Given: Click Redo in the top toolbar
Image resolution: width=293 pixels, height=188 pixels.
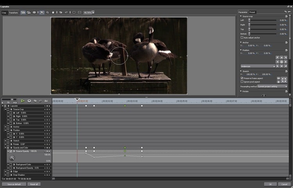Looking at the screenshot, I should tap(66, 13).
